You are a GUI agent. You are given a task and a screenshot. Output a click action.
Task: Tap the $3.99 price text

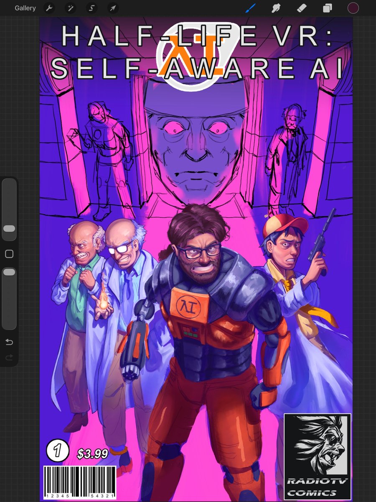[x=93, y=453]
